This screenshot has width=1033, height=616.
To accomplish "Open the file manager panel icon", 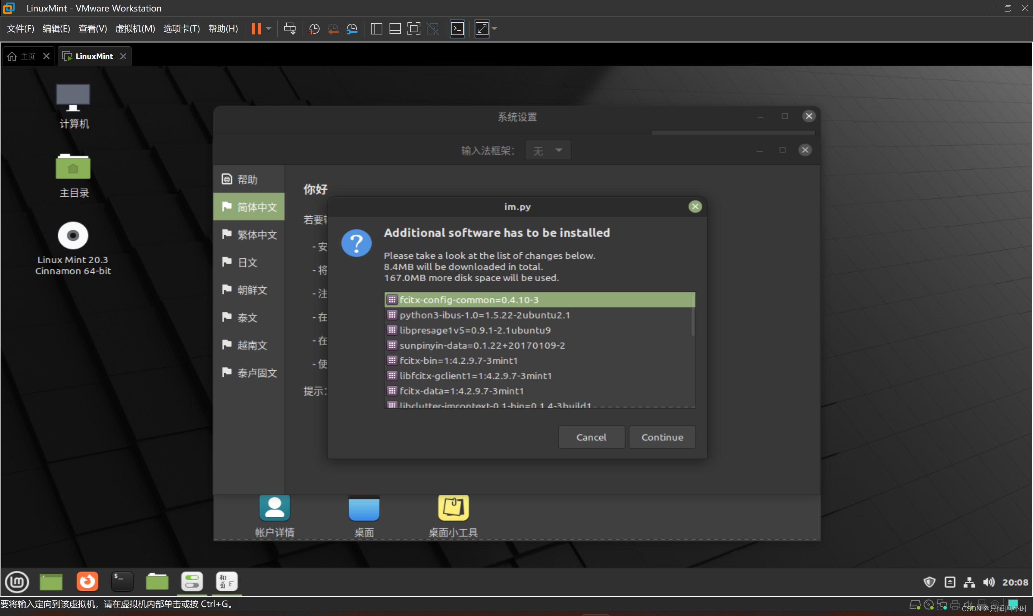I will 157,582.
